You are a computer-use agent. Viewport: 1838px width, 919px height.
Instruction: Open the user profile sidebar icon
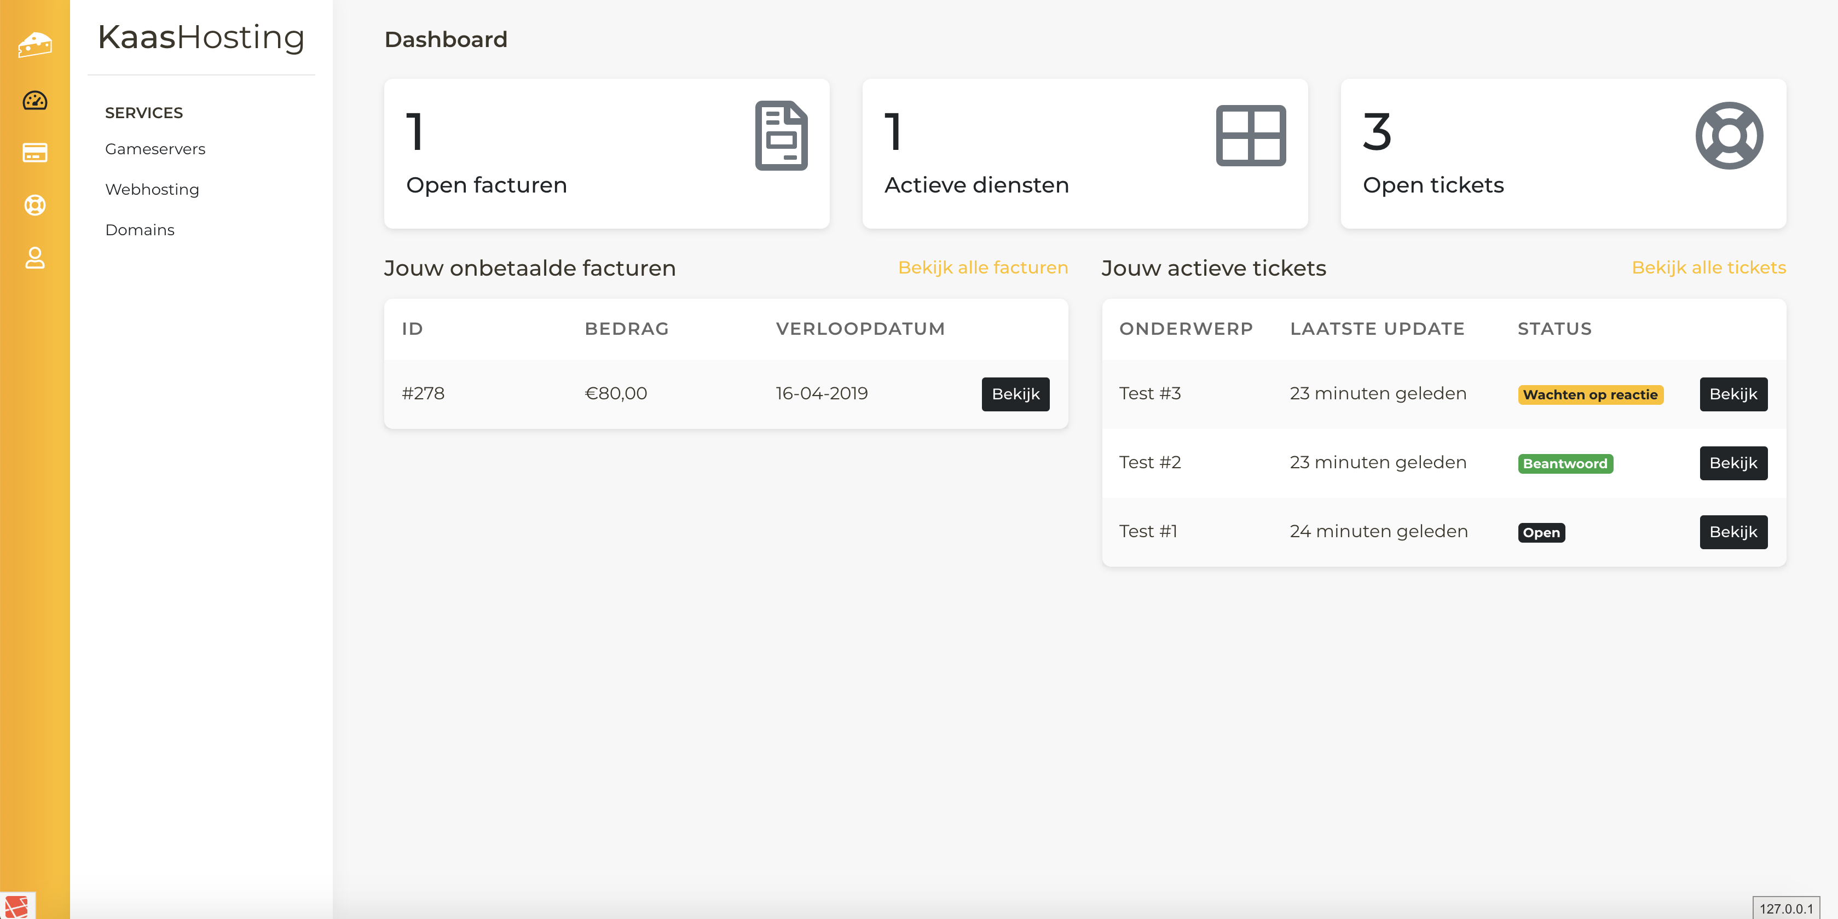[x=34, y=258]
